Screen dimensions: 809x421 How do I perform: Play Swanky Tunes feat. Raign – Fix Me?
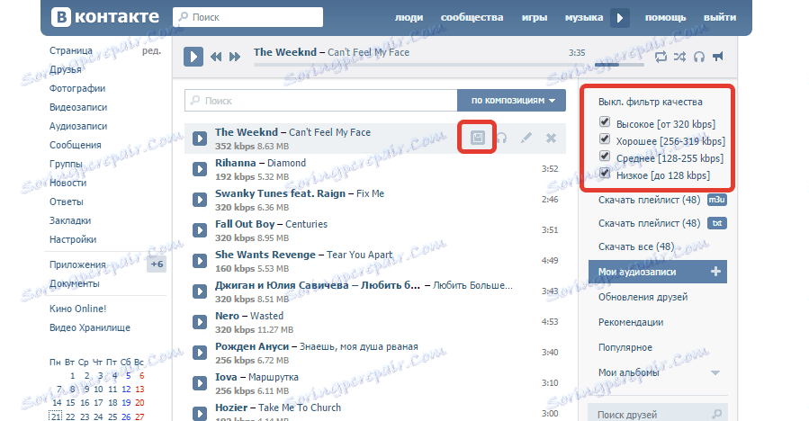[x=200, y=199]
